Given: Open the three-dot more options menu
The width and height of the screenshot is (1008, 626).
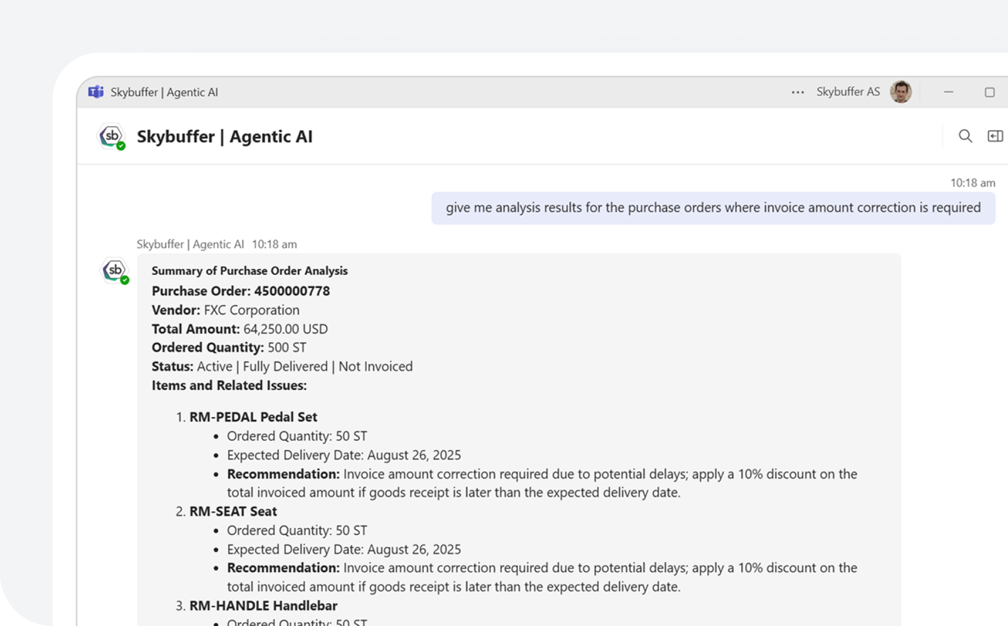Looking at the screenshot, I should [x=798, y=92].
